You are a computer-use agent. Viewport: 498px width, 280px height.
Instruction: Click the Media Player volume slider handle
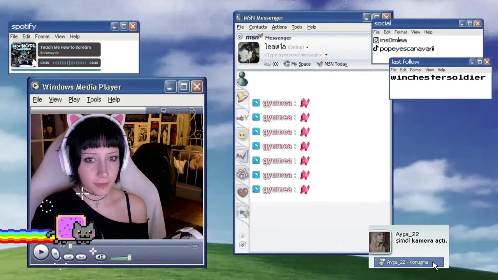click(x=129, y=257)
